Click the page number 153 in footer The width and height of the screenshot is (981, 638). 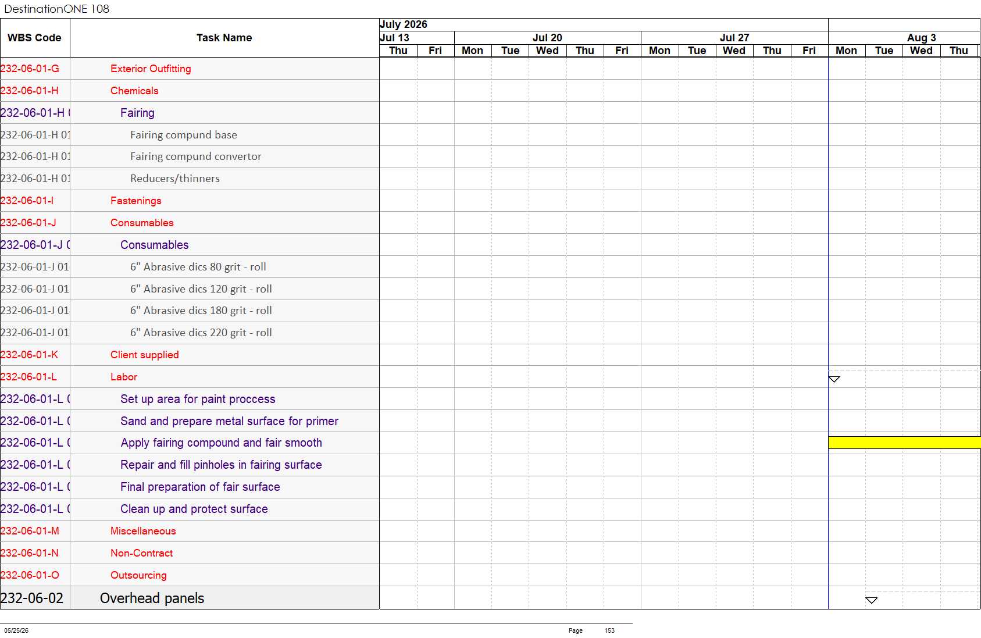click(x=609, y=630)
